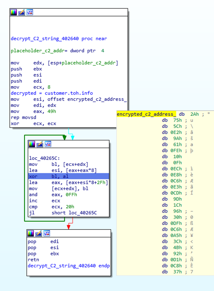Click node color icon in decrypt_C2_string proc block
Image resolution: width=214 pixels, height=291 pixels.
pyautogui.click(x=13, y=12)
